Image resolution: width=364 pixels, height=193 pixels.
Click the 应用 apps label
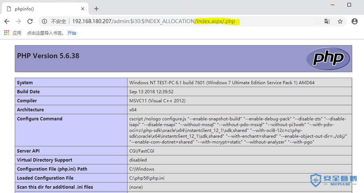pos(17,33)
